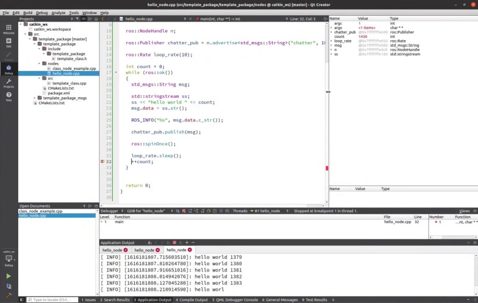Click Step Into in debugger toolbar
Image resolution: width=478 pixels, height=303 pixels.
[196, 211]
